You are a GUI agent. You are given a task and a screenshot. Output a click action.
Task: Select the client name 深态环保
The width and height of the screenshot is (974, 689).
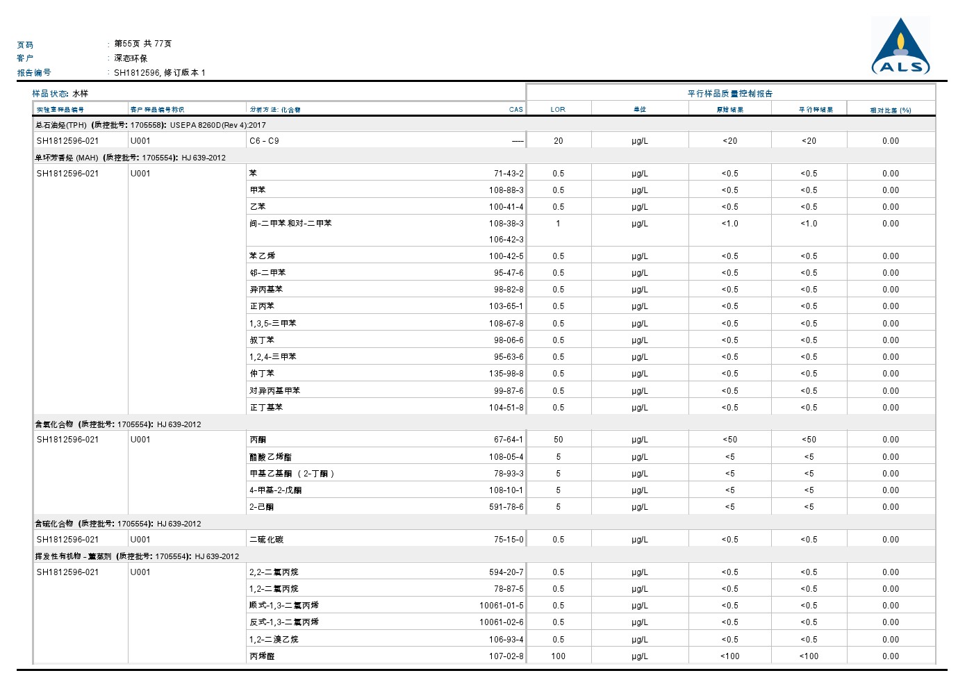pyautogui.click(x=131, y=58)
